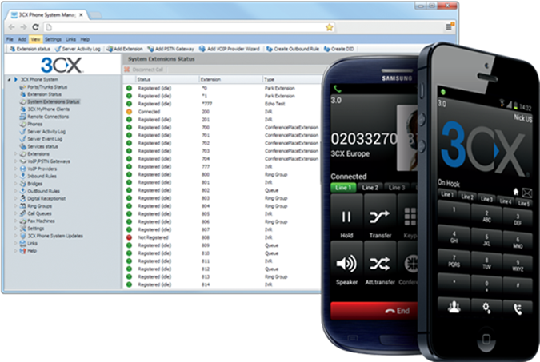
Task: Expand the VoIP Providers node
Action: [x=15, y=169]
